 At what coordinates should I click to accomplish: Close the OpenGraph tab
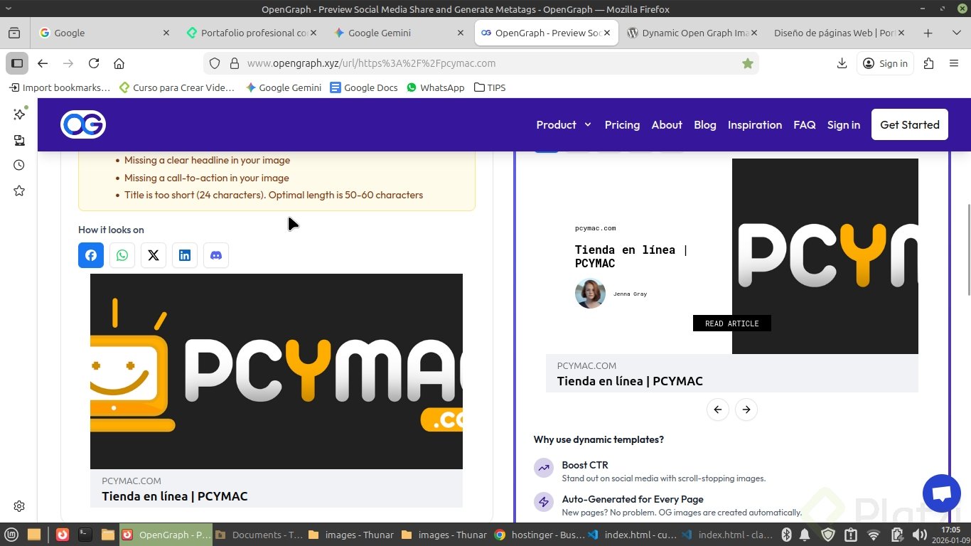pyautogui.click(x=607, y=33)
